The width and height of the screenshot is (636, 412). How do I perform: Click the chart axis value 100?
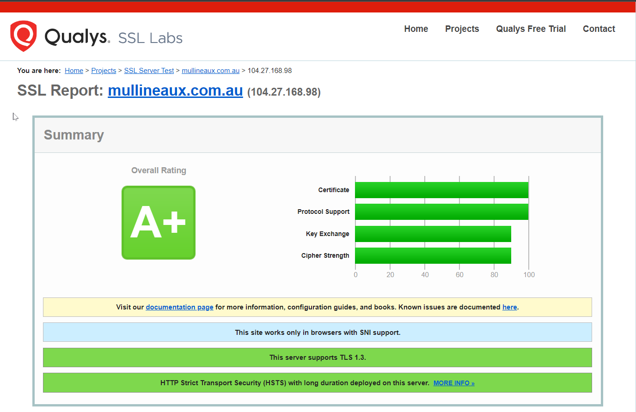coord(529,275)
